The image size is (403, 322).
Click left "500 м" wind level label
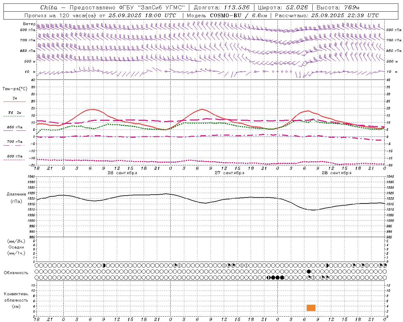pos(30,61)
